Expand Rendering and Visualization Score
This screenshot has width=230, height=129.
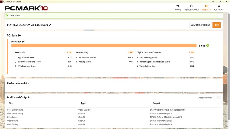point(137,62)
